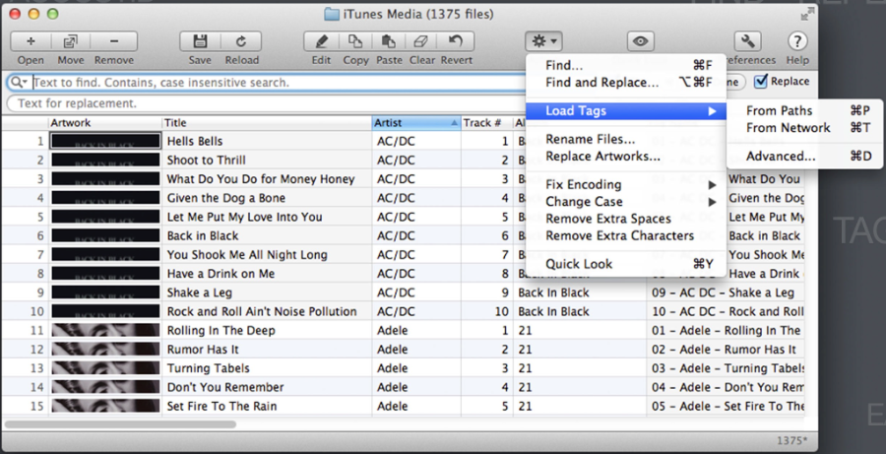Click the gear actions menu button
The image size is (886, 454).
[x=543, y=41]
